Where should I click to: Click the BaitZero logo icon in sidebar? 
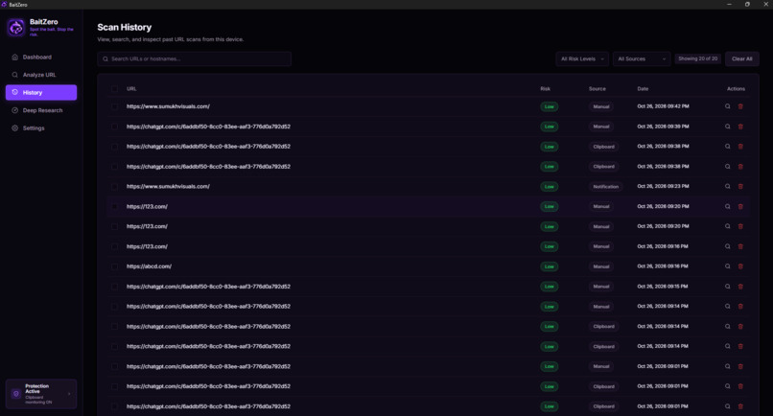point(15,28)
